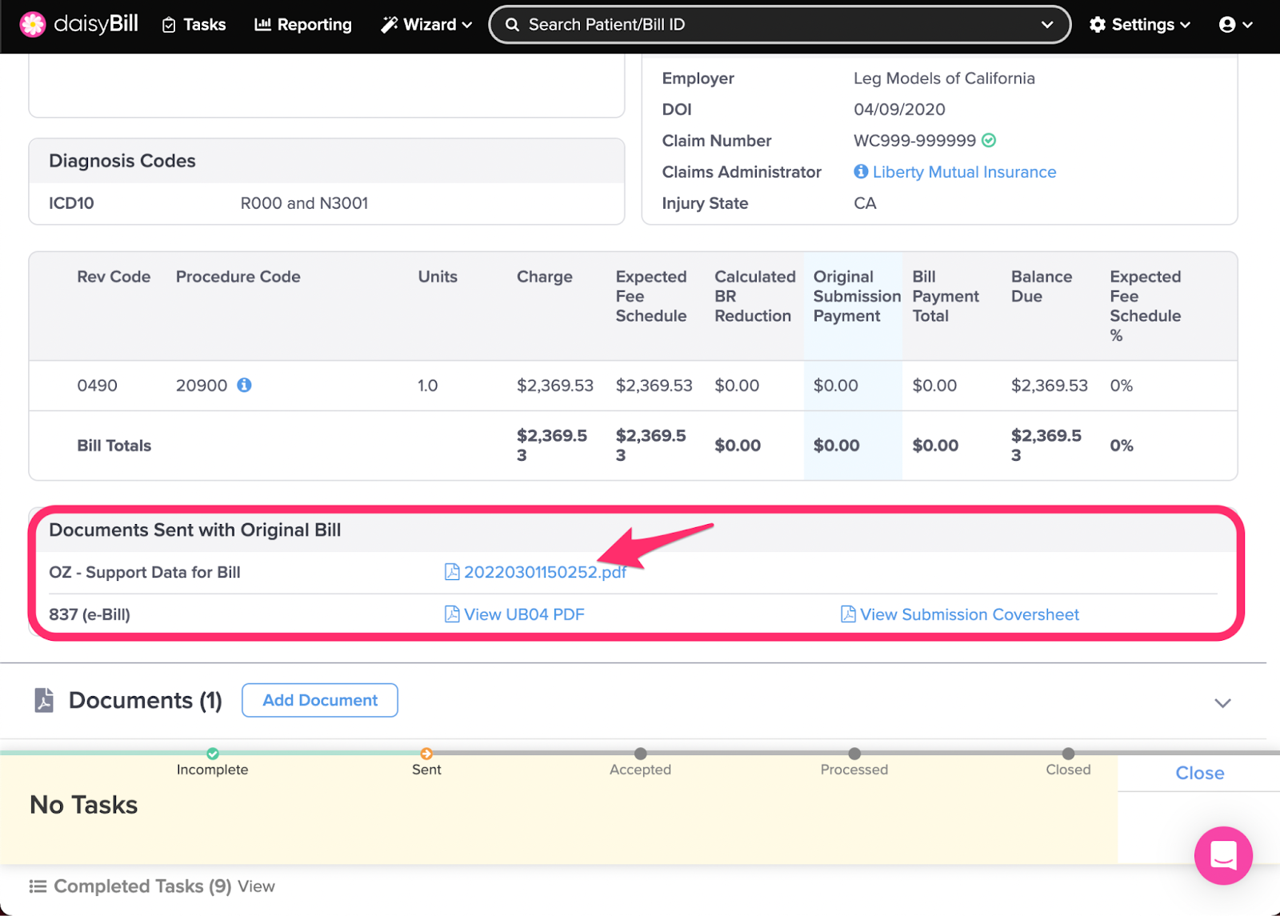Click the Processed status marker
Viewport: 1280px width, 916px height.
click(854, 754)
